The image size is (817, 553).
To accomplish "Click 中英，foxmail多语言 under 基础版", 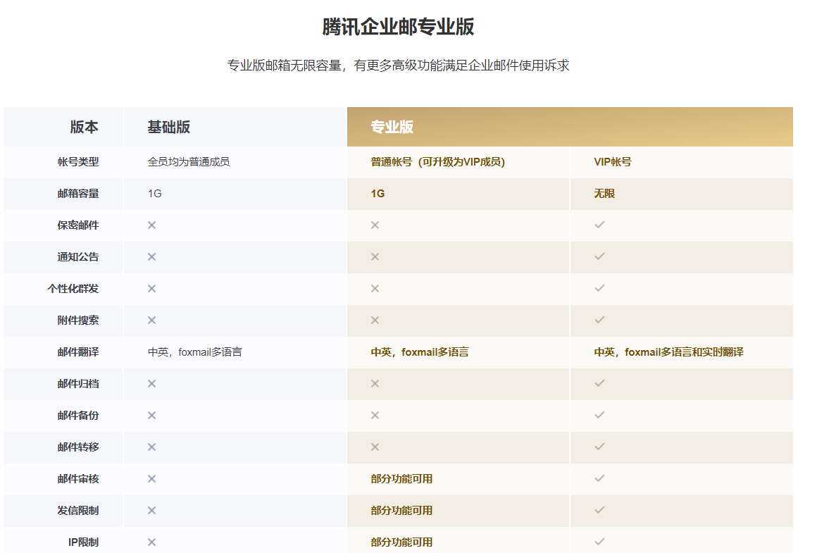I will click(x=195, y=352).
